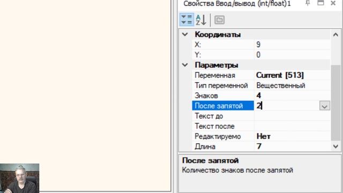Click the panel title Свойства Ввод/вывод

click(237, 4)
